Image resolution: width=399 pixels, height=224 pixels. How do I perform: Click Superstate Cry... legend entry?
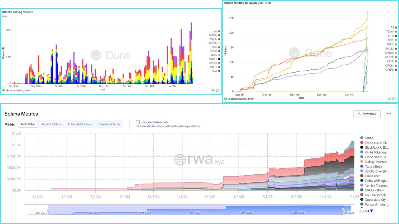pyautogui.click(x=374, y=200)
